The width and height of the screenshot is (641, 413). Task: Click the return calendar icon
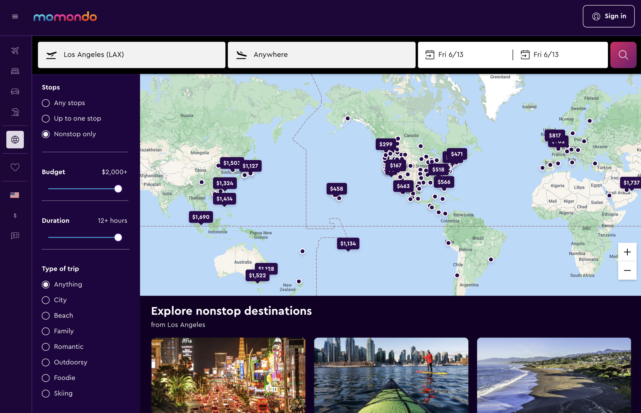[525, 55]
